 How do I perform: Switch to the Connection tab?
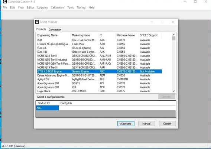pos(55,30)
